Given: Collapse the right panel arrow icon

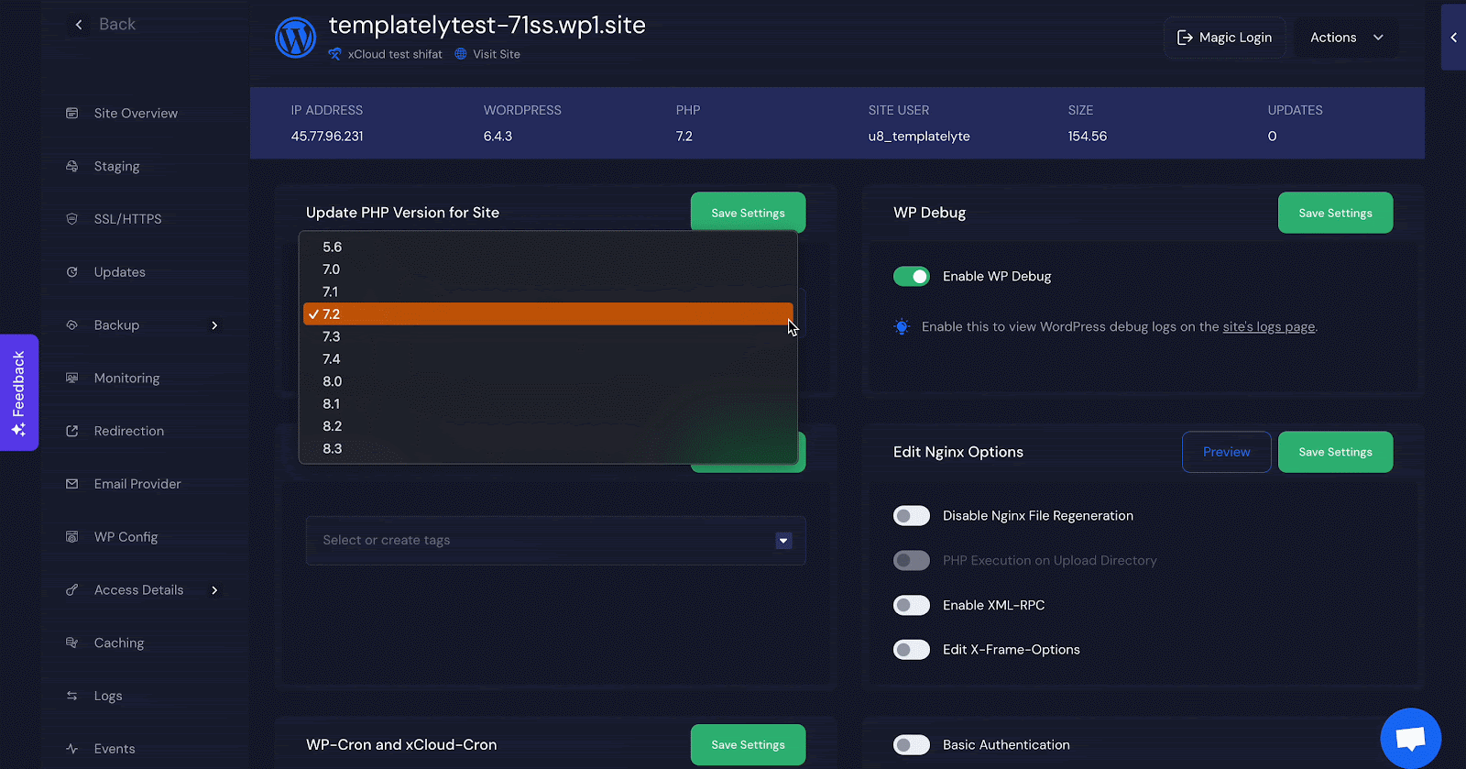Looking at the screenshot, I should (x=1453, y=38).
